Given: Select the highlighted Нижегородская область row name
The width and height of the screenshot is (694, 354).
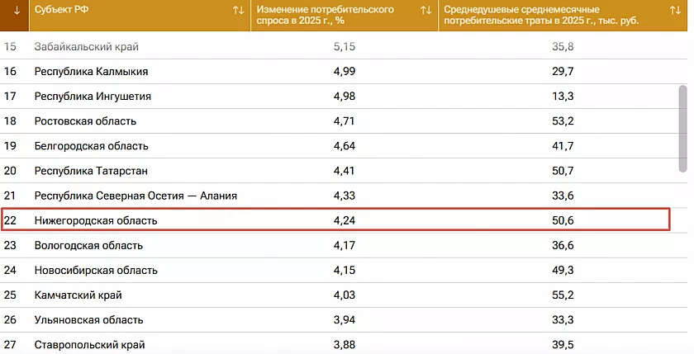Looking at the screenshot, I should click(x=96, y=220).
